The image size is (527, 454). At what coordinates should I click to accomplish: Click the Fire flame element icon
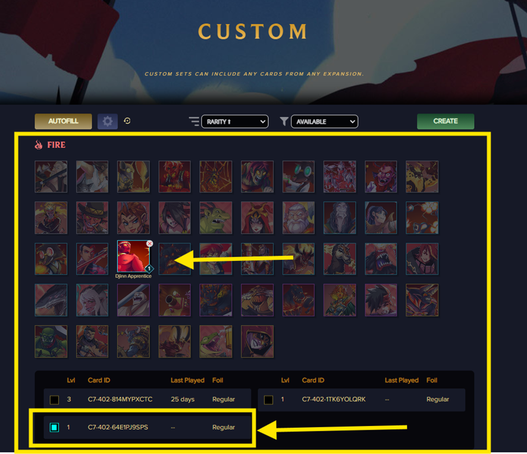pos(39,145)
